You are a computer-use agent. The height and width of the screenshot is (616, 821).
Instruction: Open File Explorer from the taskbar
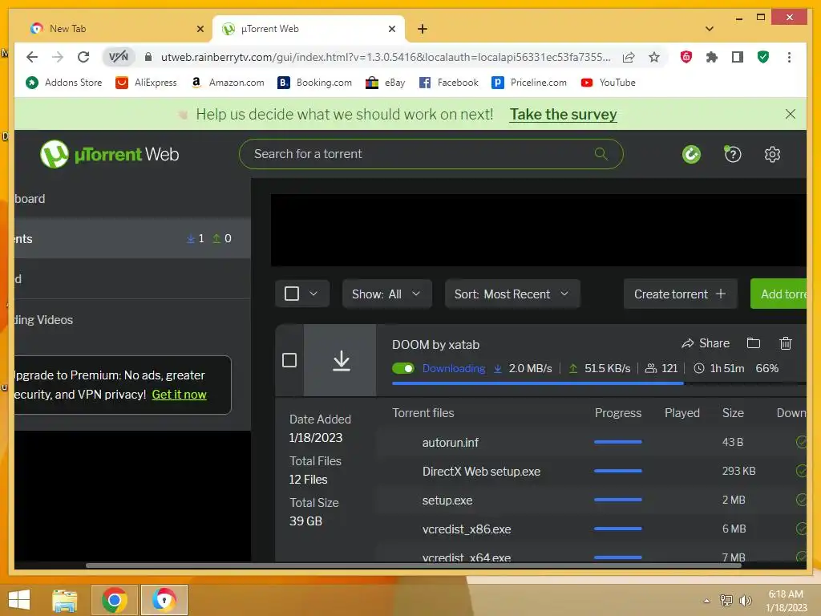click(x=65, y=600)
